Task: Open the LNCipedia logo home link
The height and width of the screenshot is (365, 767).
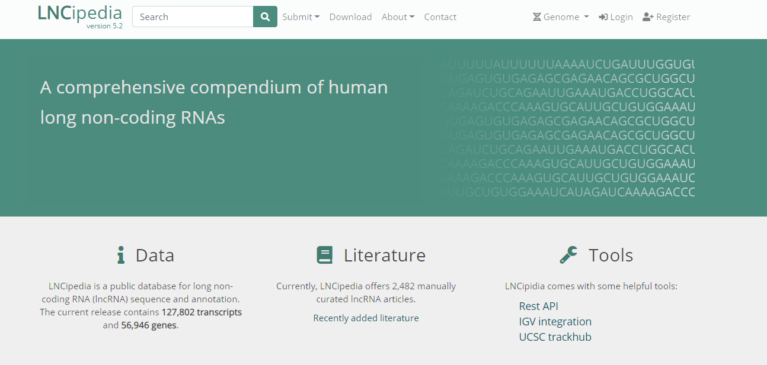Action: click(80, 17)
